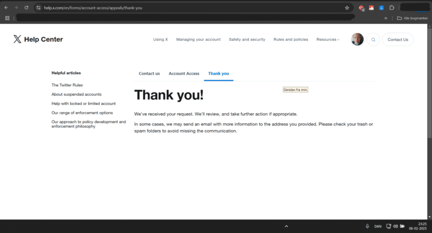
Task: Click the address bar URL
Action: click(x=93, y=8)
